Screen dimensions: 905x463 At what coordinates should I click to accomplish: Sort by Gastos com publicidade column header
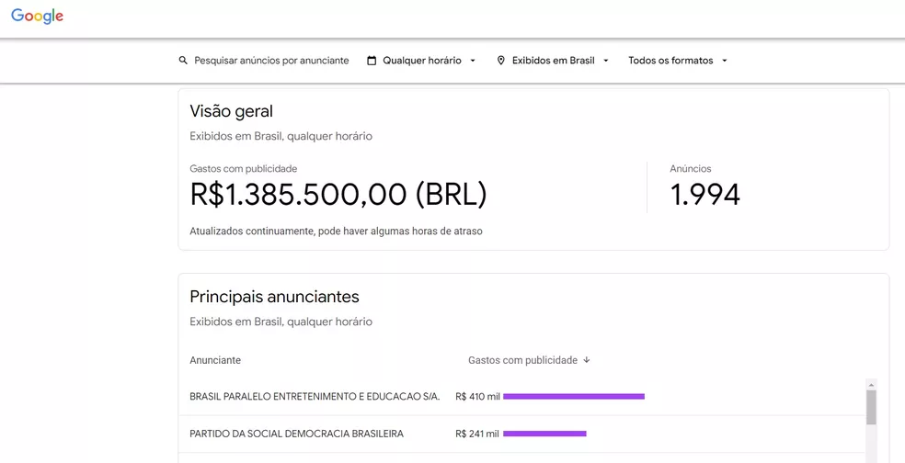pyautogui.click(x=522, y=360)
